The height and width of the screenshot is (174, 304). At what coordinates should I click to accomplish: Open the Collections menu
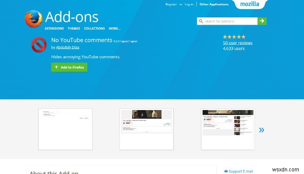[x=94, y=28]
